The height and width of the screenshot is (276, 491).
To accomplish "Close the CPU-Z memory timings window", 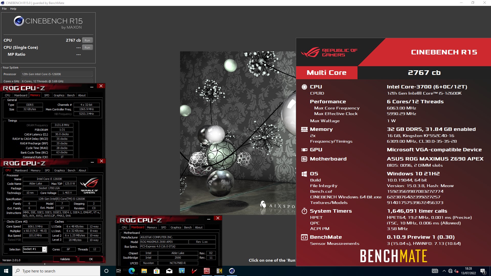I will point(101,86).
